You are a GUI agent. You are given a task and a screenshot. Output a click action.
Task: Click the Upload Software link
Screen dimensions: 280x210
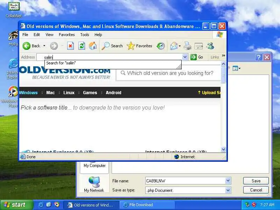209,93
